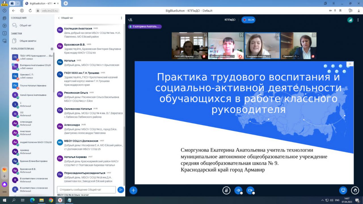Viewport: 363px width, 204px height.
Task: Fullscreen the presentation slide
Action: pos(350,64)
